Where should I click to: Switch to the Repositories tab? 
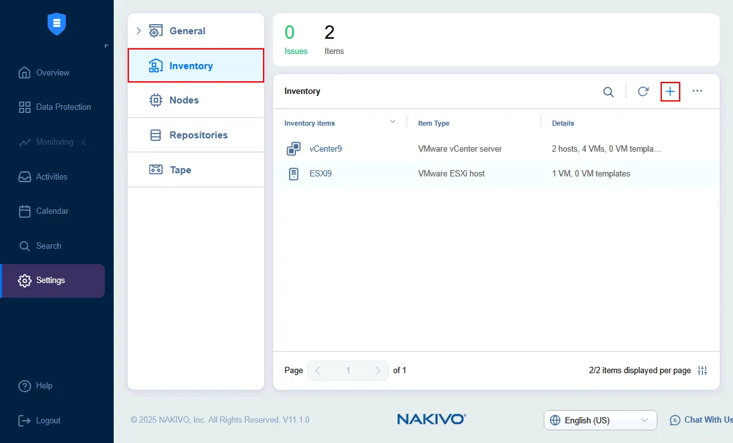196,135
